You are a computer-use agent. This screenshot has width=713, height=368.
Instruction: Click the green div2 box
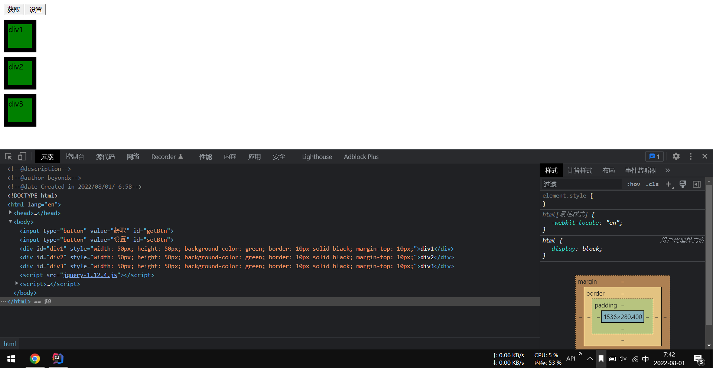[x=20, y=73]
